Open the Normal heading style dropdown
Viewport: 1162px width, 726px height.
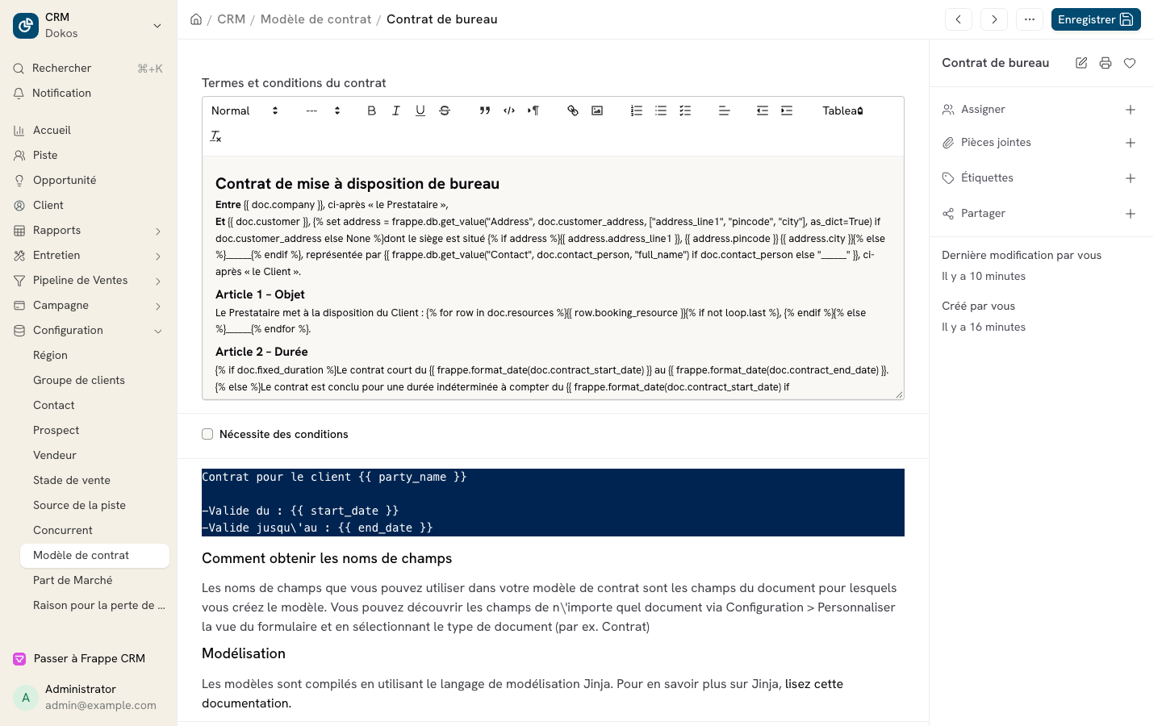pos(245,111)
